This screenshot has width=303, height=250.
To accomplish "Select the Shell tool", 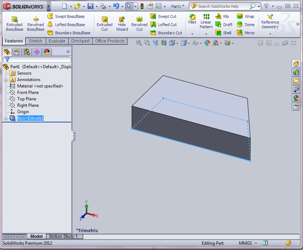I will coord(223,32).
